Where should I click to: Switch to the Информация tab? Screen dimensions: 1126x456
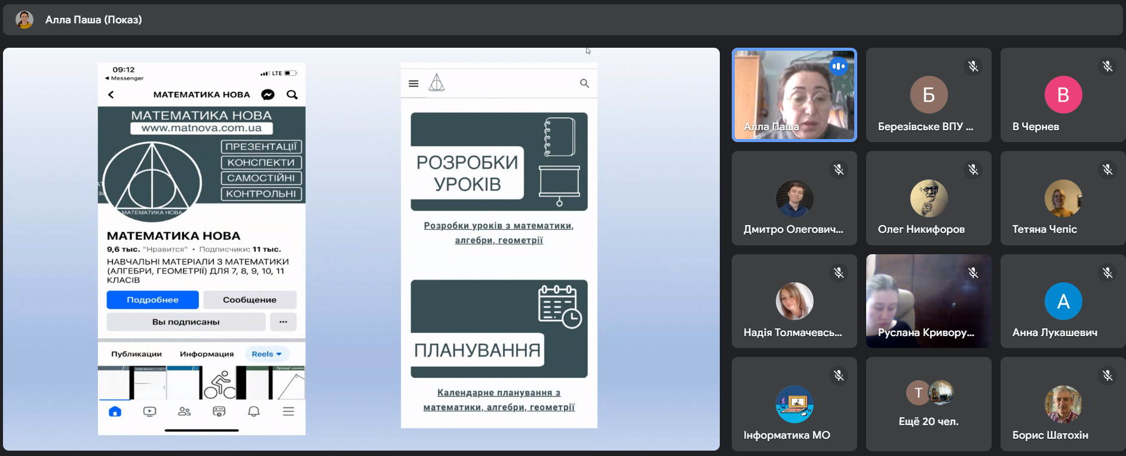207,354
